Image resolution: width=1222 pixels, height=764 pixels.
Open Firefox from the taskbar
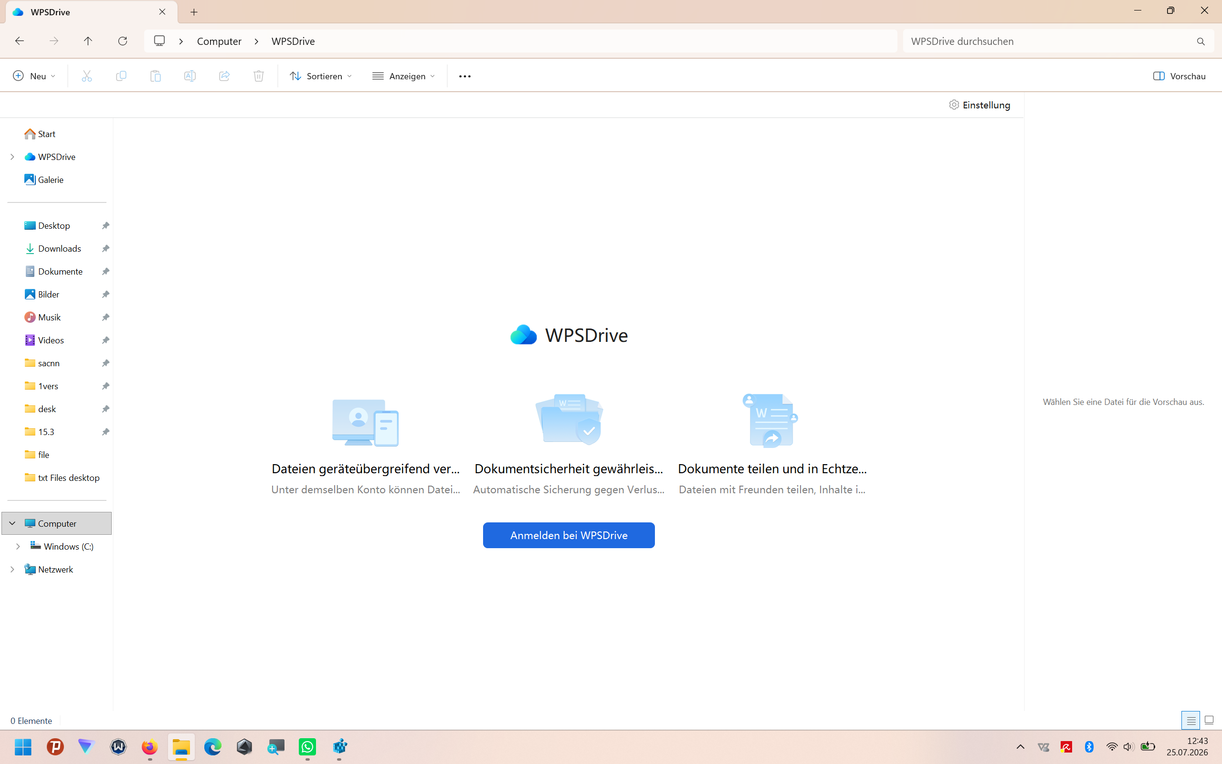click(149, 746)
